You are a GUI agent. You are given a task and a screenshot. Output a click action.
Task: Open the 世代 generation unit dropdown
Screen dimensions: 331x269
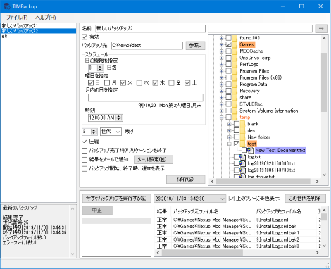[111, 132]
